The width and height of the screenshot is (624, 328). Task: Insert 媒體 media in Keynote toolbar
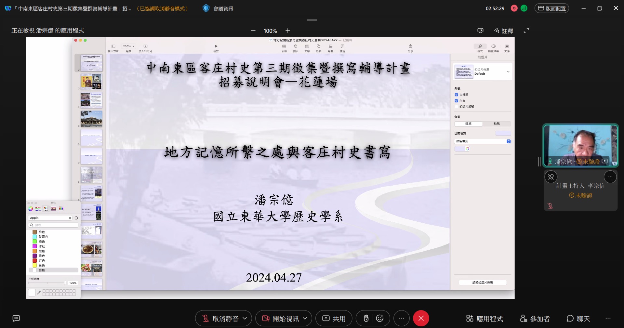tap(330, 48)
